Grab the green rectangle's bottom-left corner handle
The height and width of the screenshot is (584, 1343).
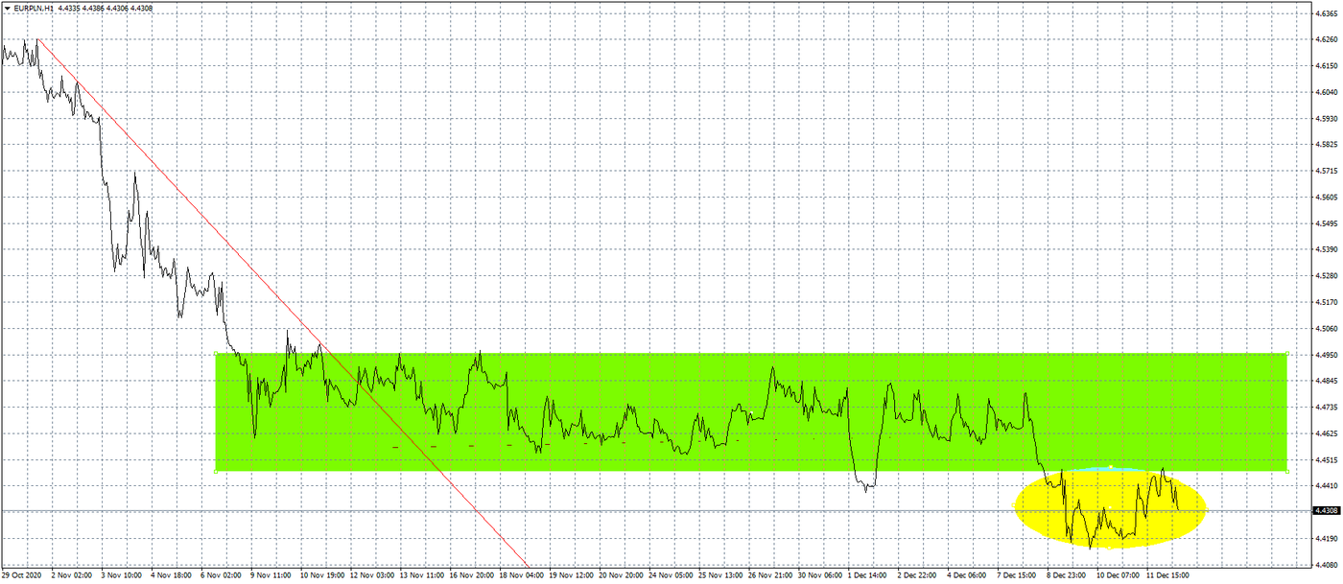point(217,471)
